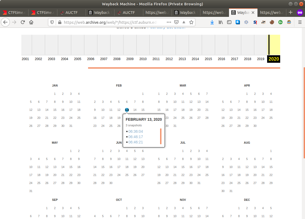Bookmark this page with star
The height and width of the screenshot is (219, 305).
[x=191, y=22]
